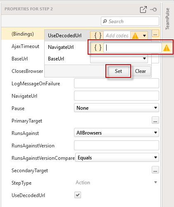This screenshot has width=174, height=207.
Task: Click the Add coded field for UseDecodedUrl
Action: pos(117,36)
